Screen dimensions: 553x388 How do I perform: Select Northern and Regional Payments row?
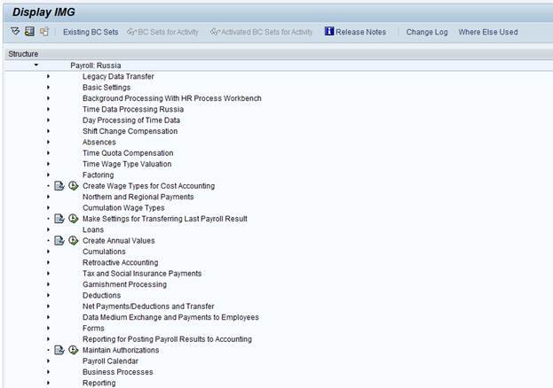(x=138, y=197)
